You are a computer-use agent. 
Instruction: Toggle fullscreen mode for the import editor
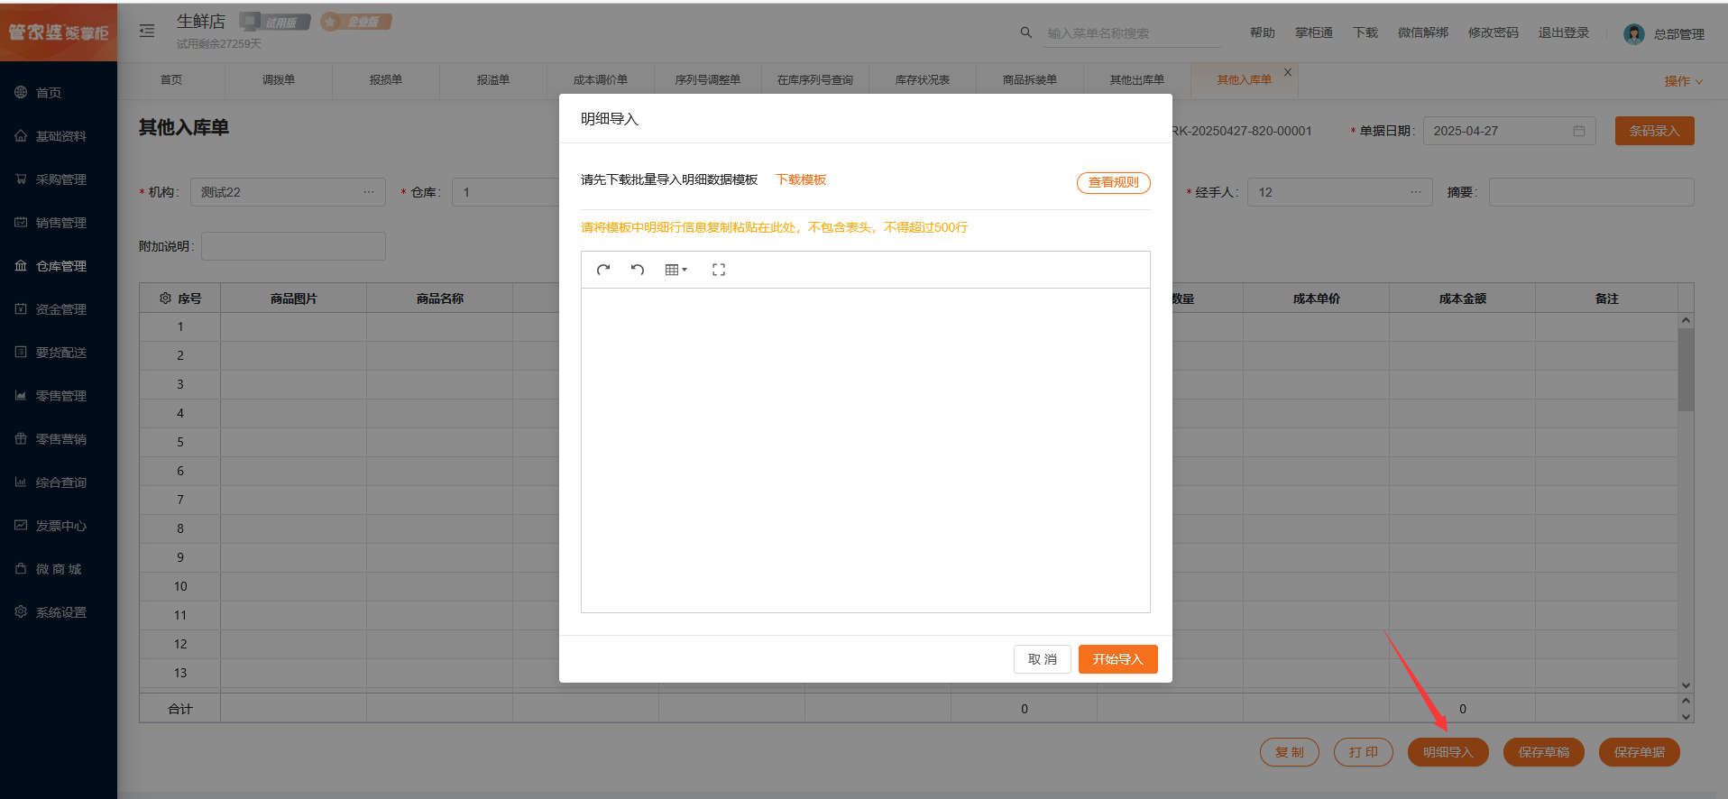pyautogui.click(x=719, y=270)
